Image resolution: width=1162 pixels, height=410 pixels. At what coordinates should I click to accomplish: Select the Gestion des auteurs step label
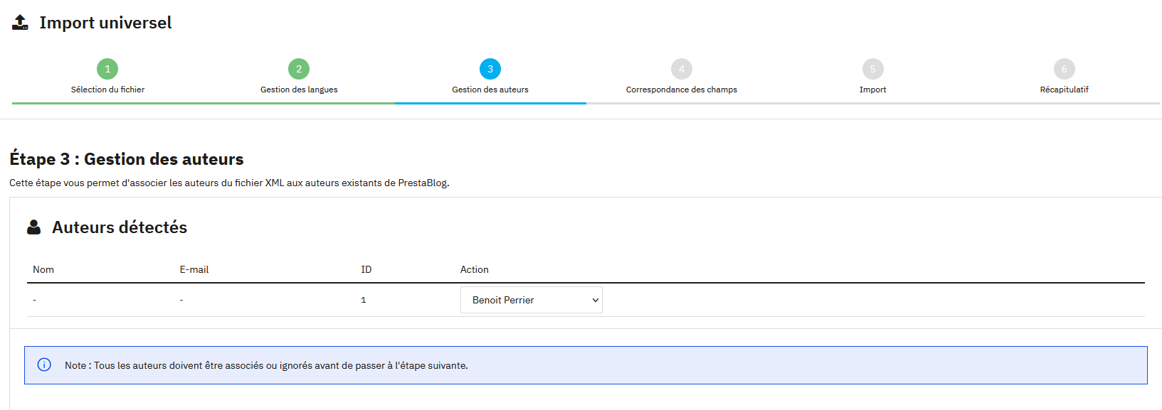490,90
